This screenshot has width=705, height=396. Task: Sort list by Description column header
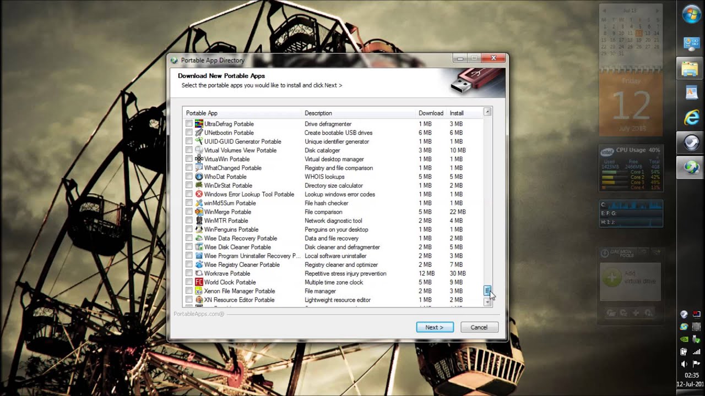[x=360, y=113]
